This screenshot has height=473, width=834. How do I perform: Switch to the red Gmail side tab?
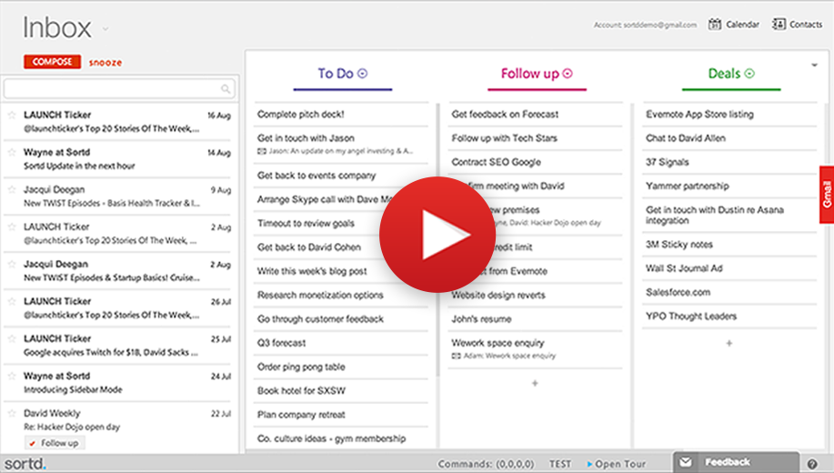tap(827, 194)
